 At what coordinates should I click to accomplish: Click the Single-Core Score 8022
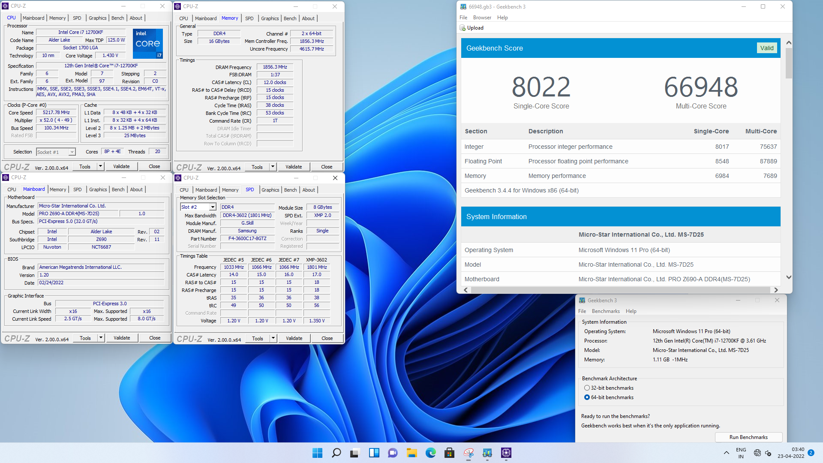tap(541, 87)
